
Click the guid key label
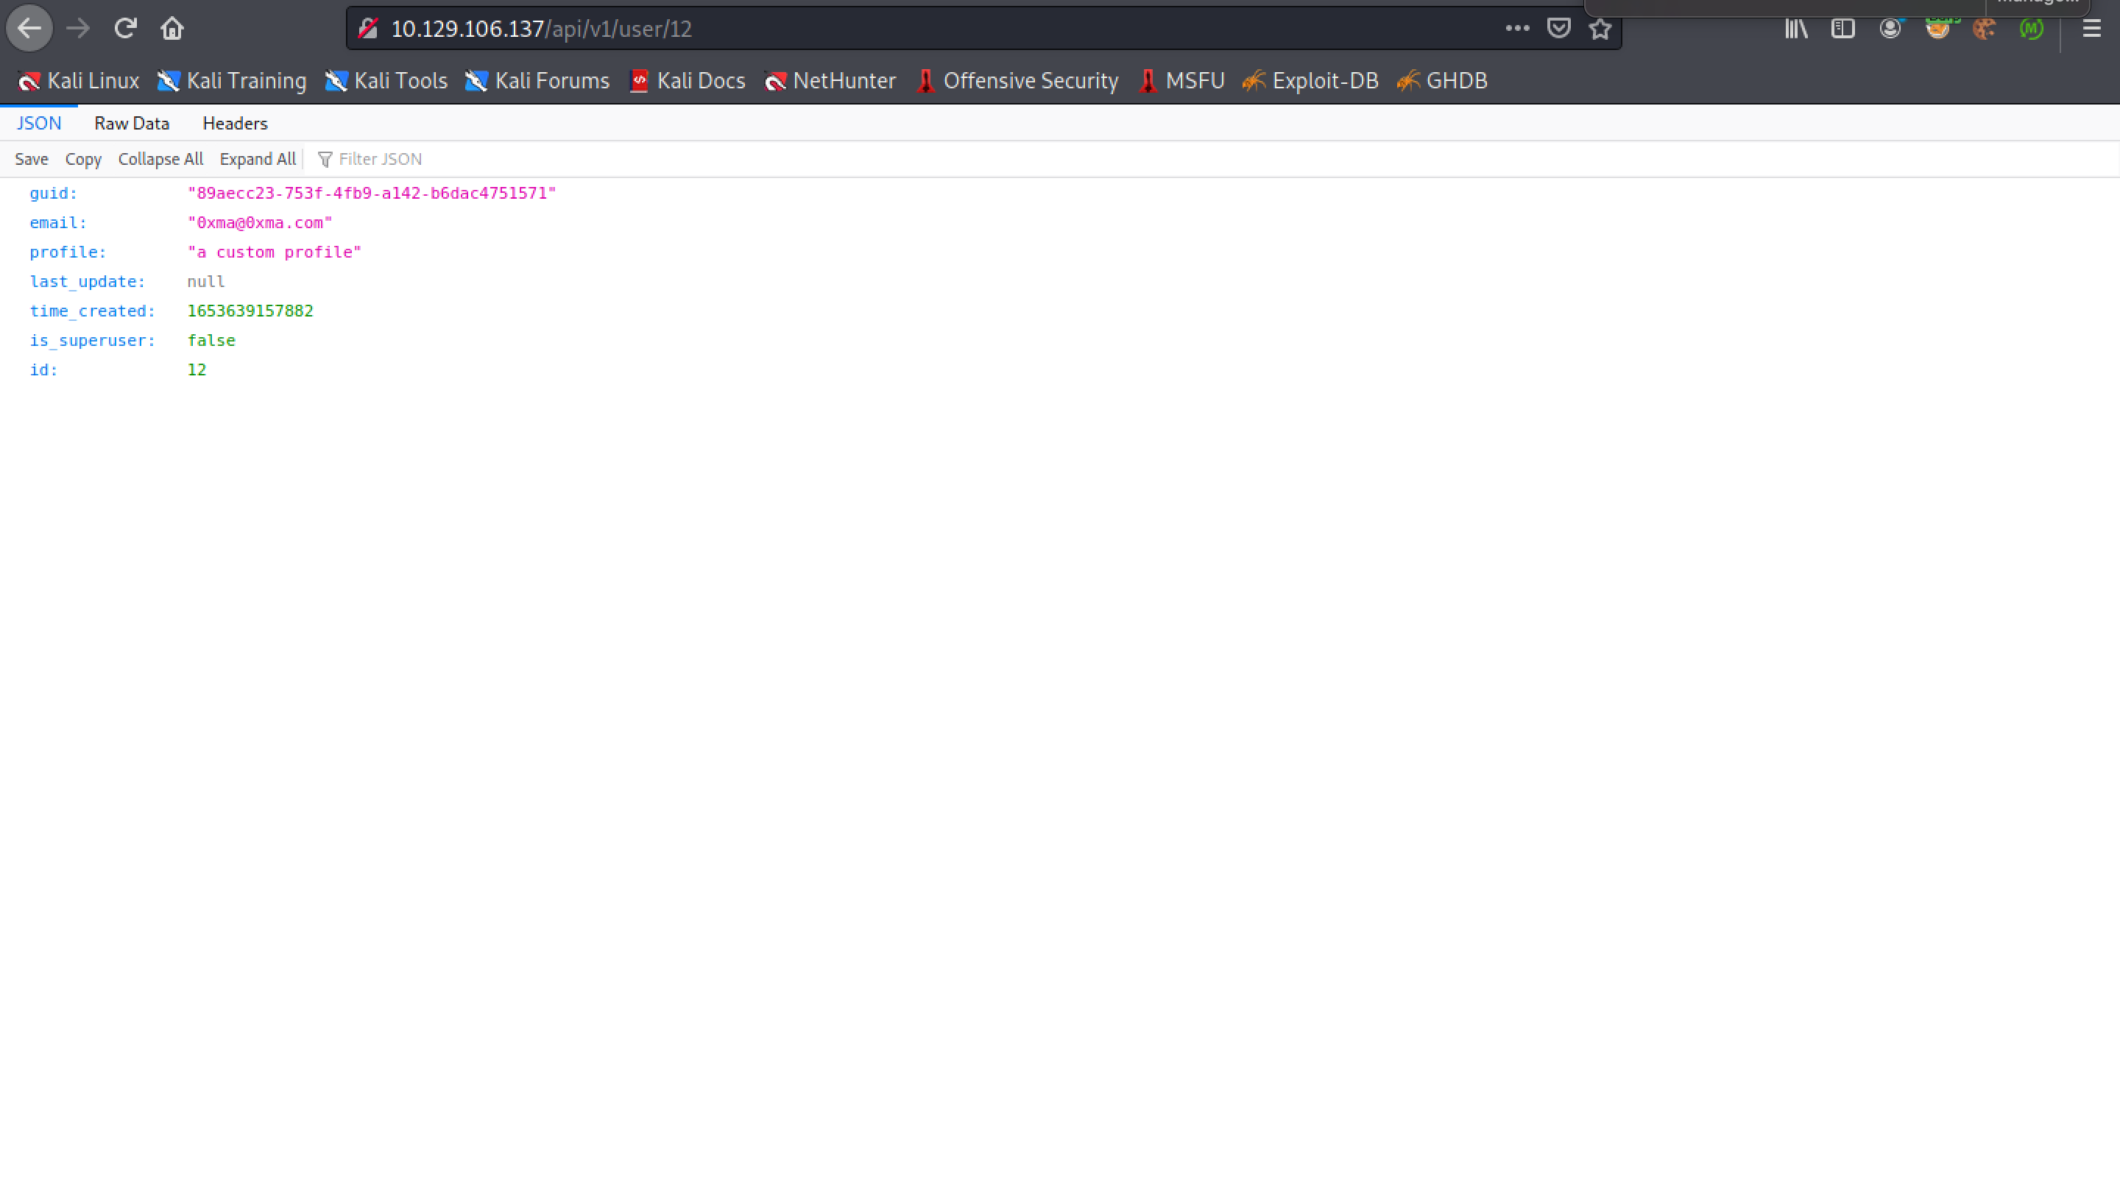point(54,194)
